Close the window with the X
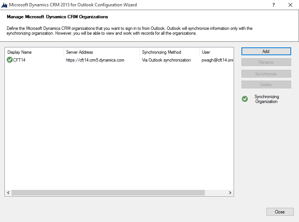The image size is (299, 222). click(290, 5)
